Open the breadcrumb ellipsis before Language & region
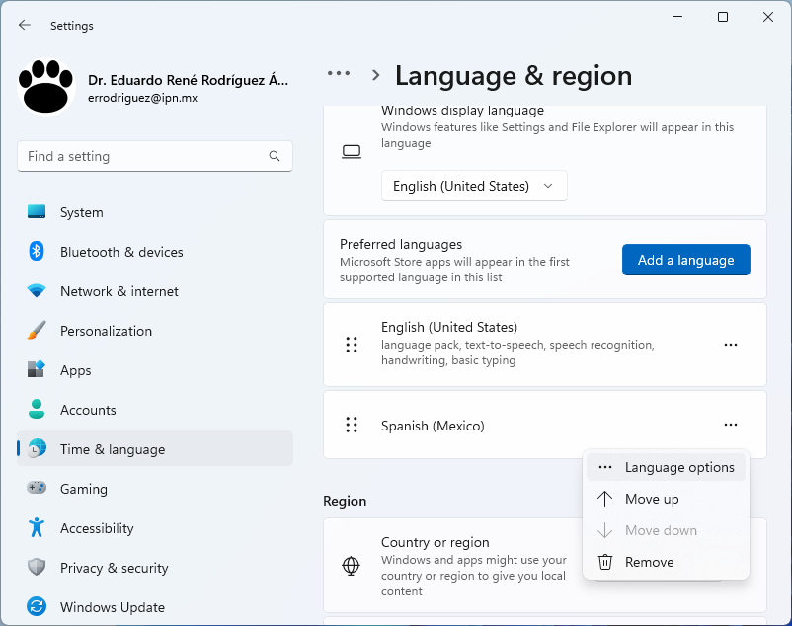Screen dimensions: 792x626 tap(339, 74)
